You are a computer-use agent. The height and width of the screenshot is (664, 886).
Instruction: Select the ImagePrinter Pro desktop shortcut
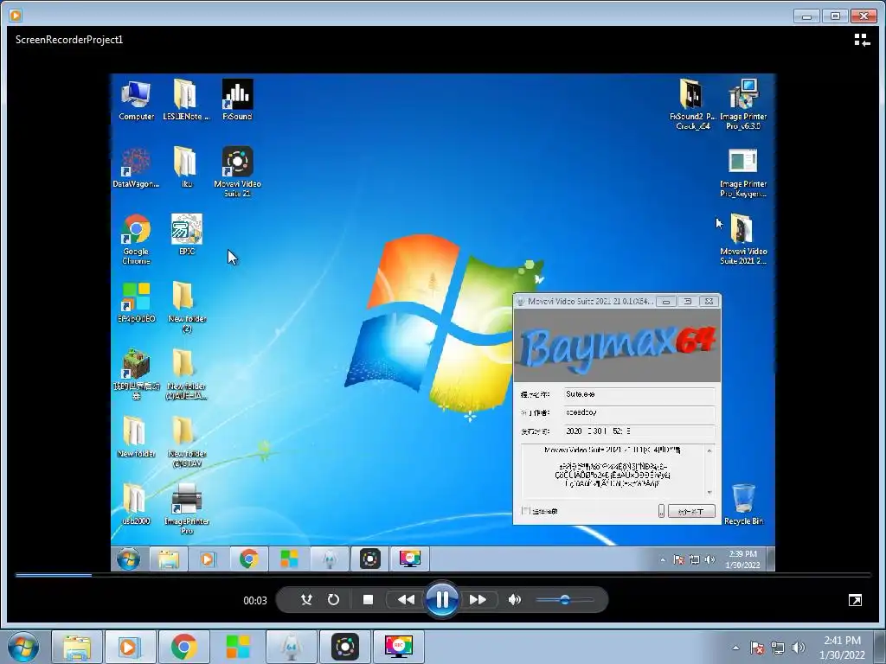click(x=187, y=509)
